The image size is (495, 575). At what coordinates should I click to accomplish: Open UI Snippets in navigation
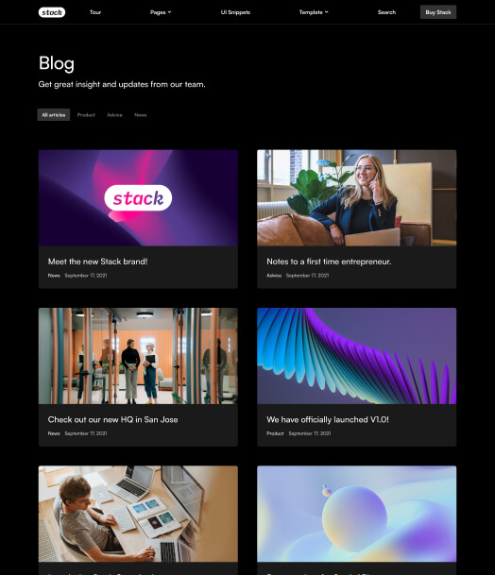tap(235, 12)
